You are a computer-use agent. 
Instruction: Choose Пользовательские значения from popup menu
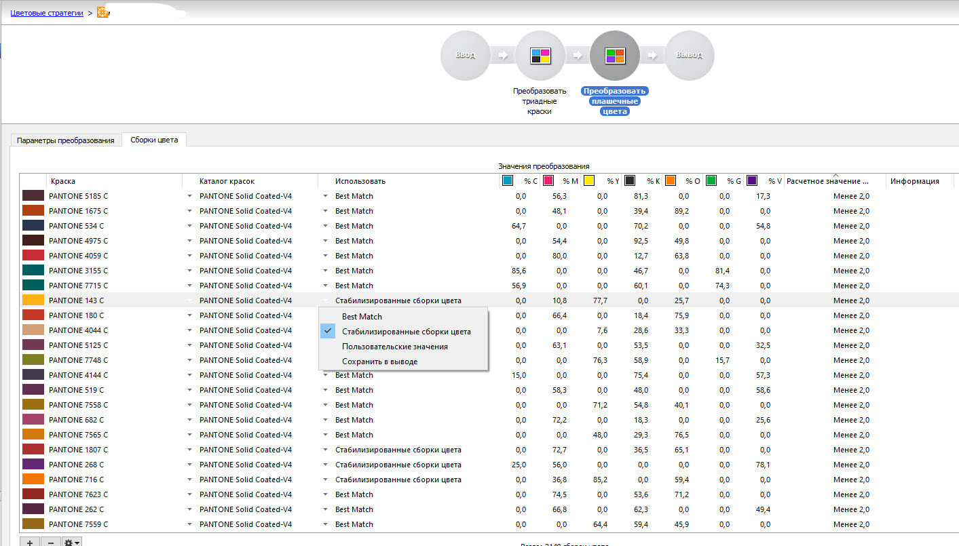point(394,347)
